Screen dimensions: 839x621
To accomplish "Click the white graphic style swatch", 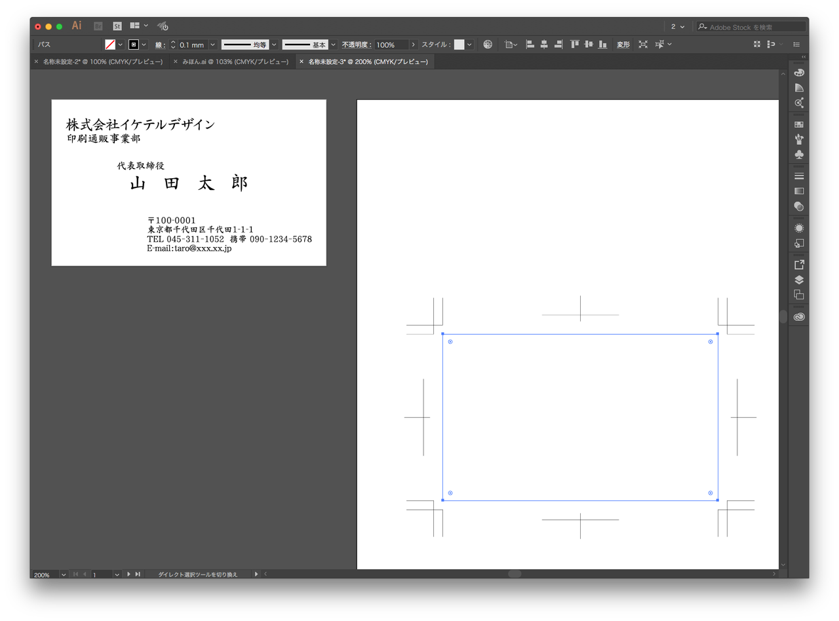I will 459,45.
